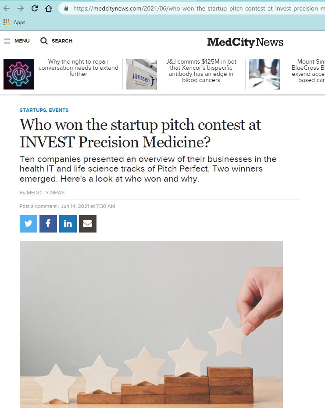Open the Apps shortcut in bookmarks bar
Image resolution: width=325 pixels, height=408 pixels.
(x=14, y=22)
